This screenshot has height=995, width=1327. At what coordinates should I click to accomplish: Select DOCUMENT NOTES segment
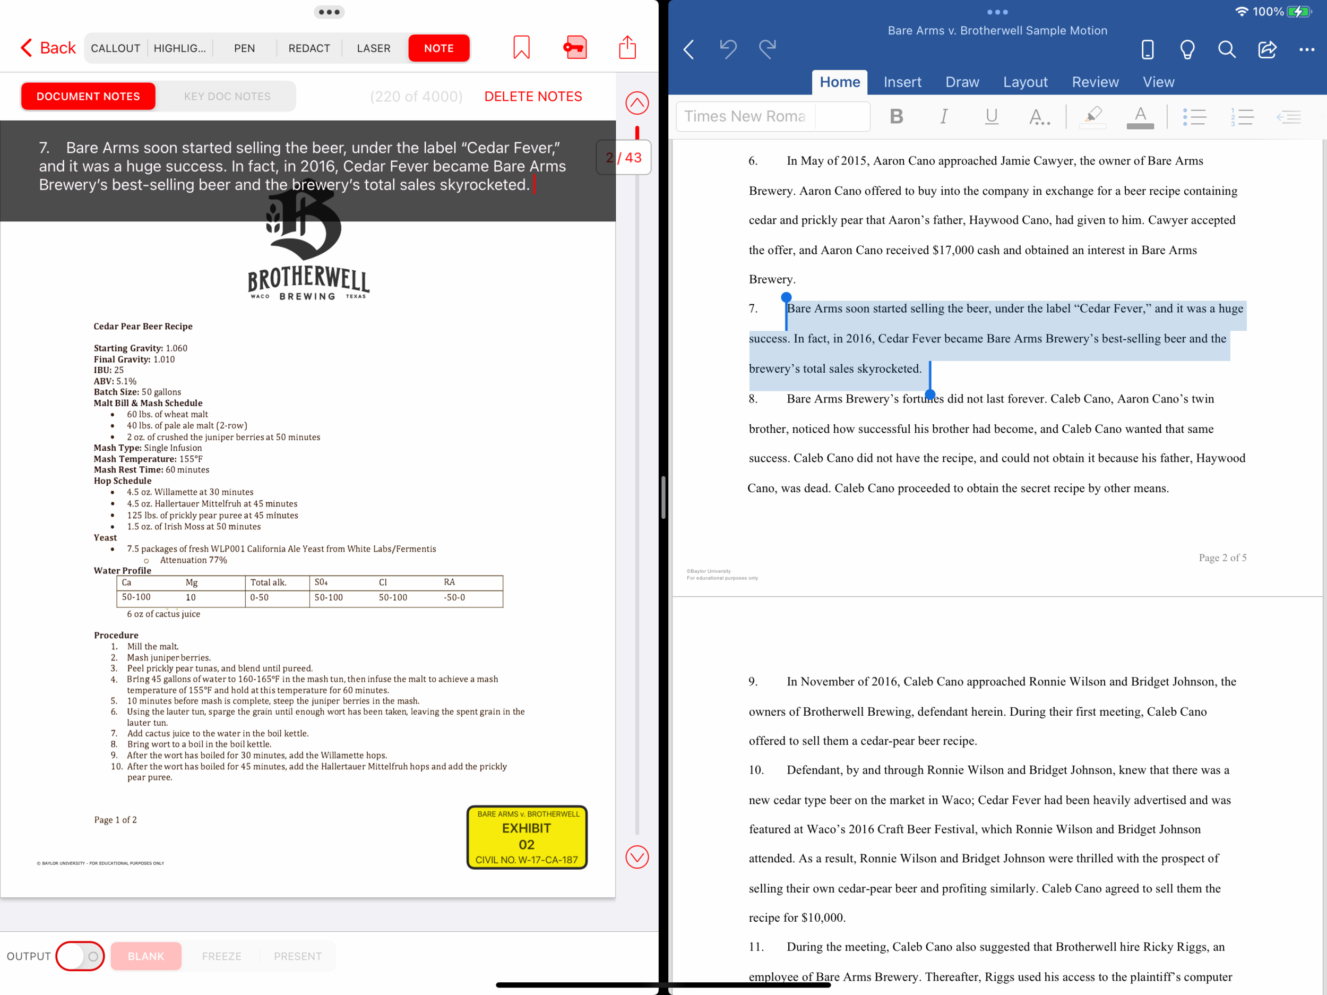point(88,97)
